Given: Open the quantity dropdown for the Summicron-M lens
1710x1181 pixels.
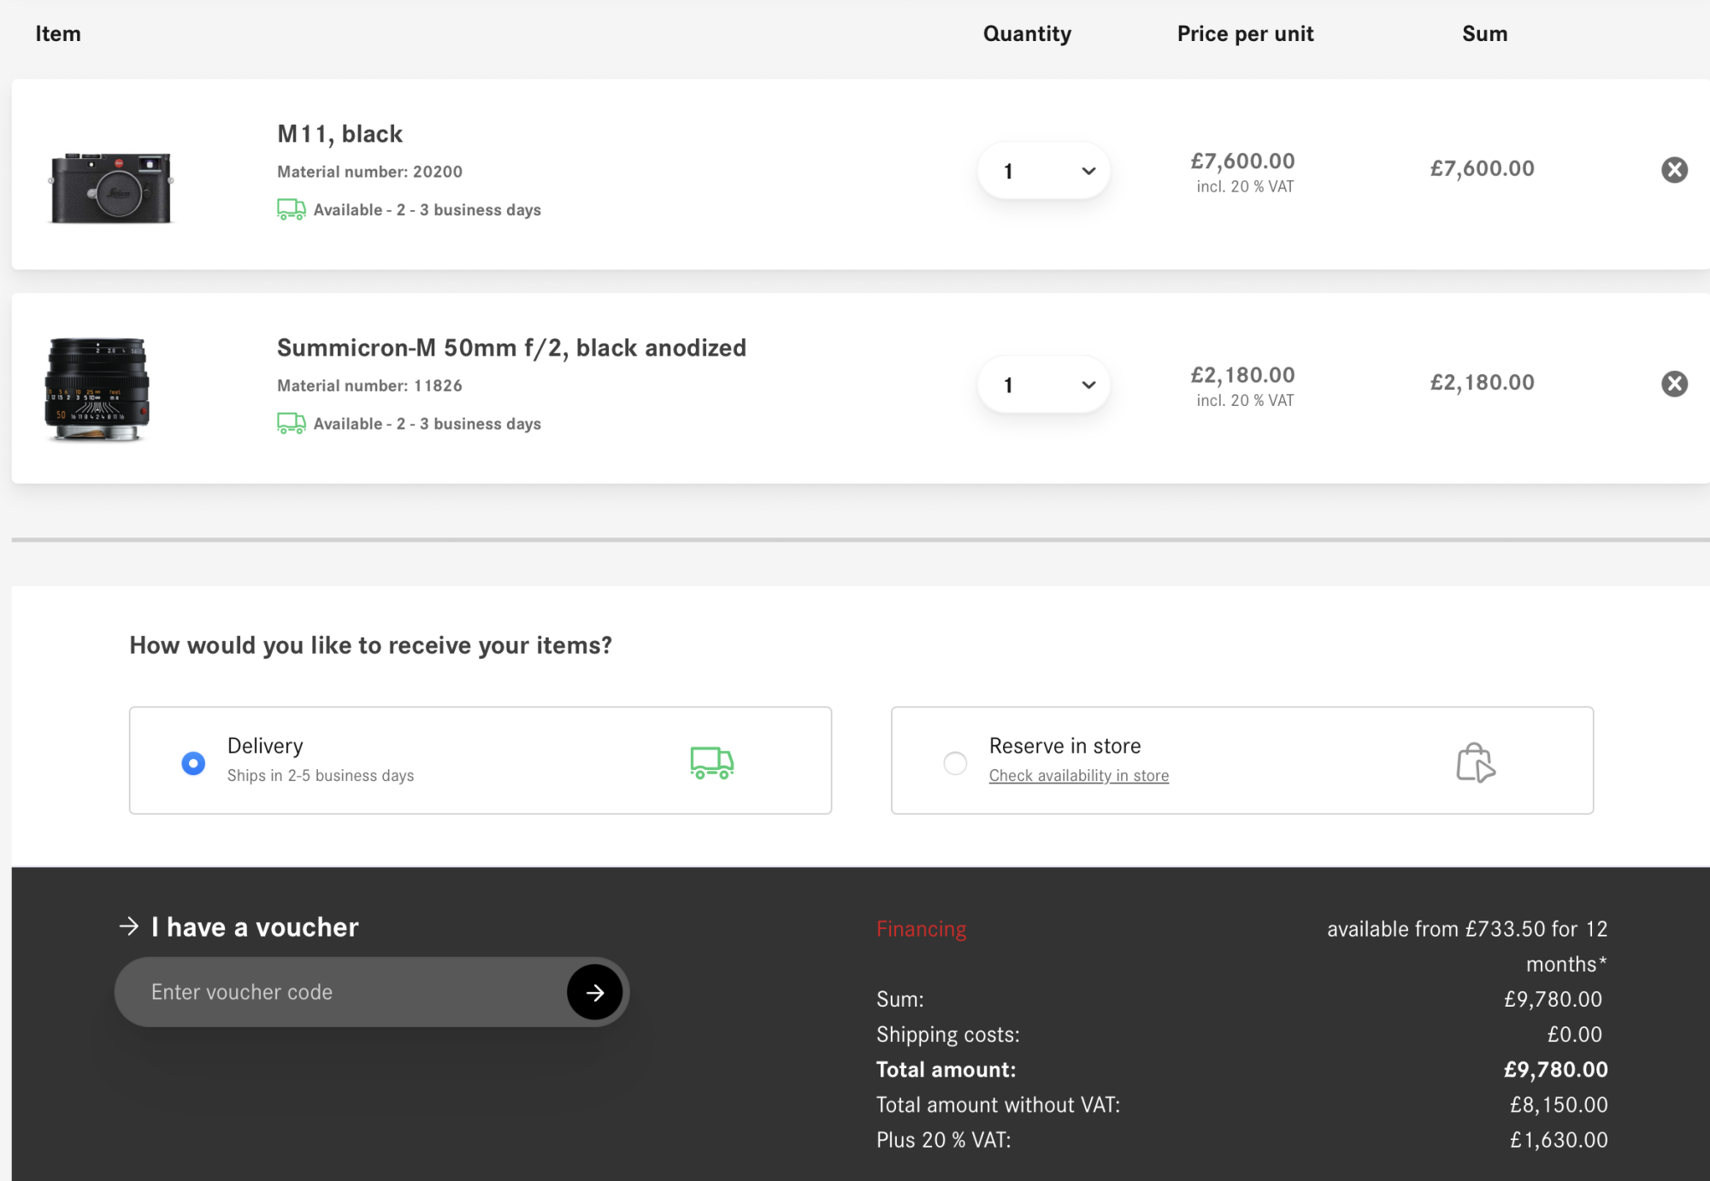Looking at the screenshot, I should tap(1043, 385).
